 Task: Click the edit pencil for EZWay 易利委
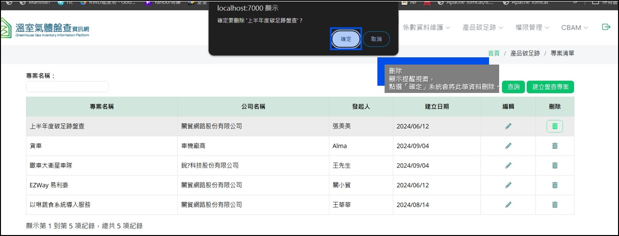508,185
